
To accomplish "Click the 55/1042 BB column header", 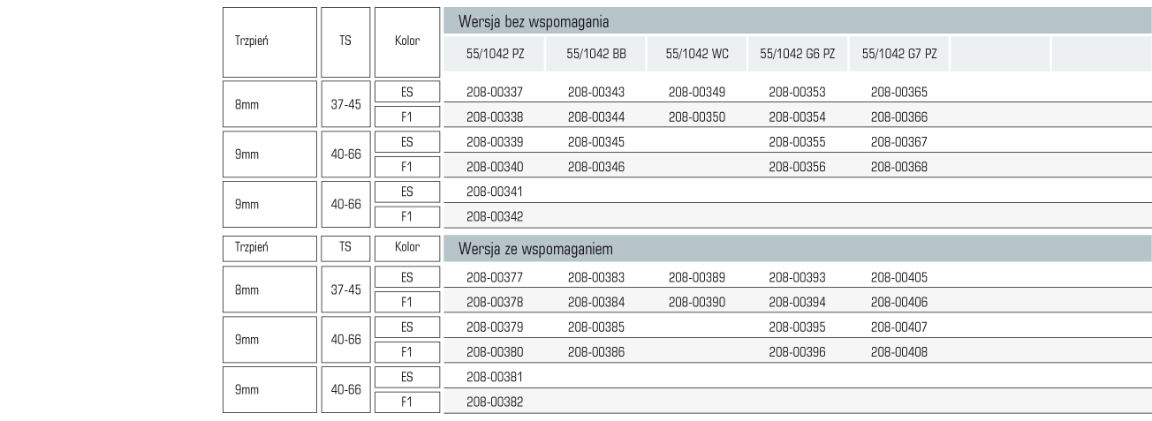I will tap(597, 55).
